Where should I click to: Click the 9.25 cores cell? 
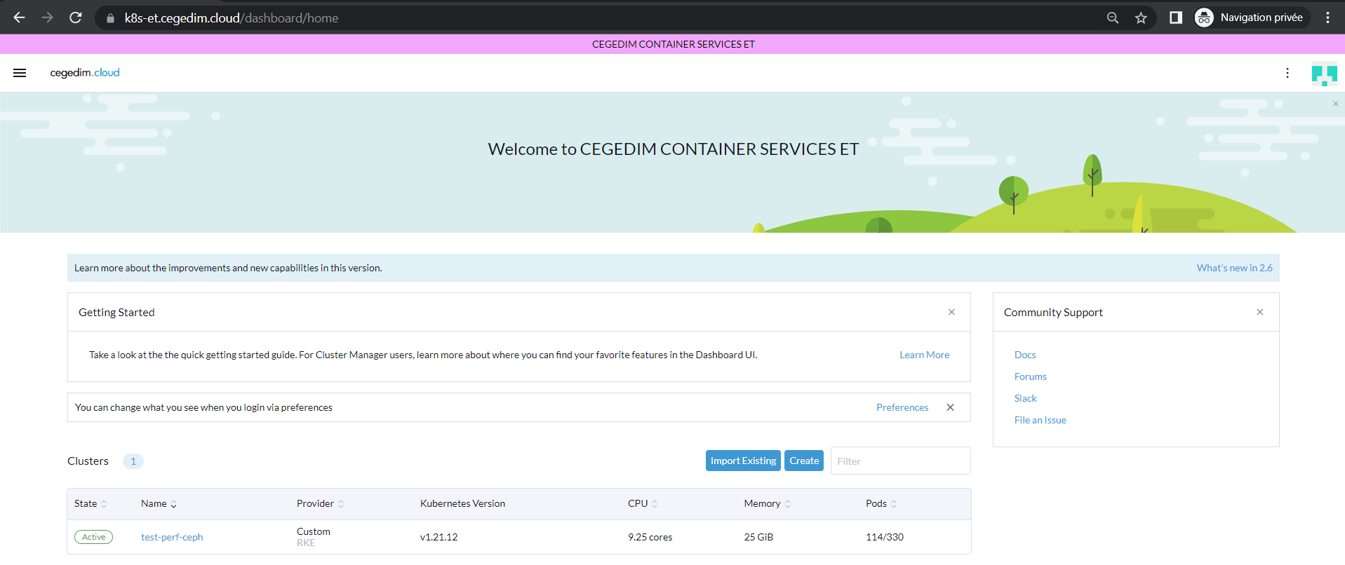[650, 537]
